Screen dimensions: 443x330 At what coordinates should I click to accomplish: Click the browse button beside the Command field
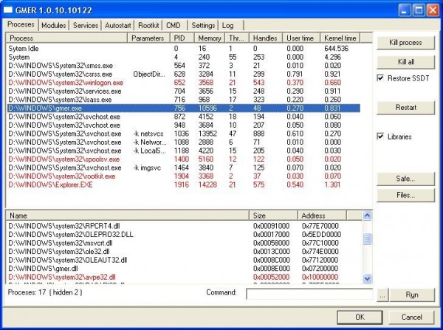(x=382, y=295)
